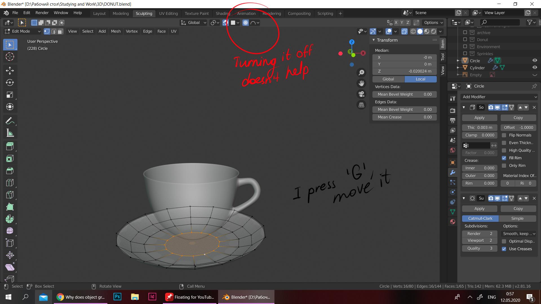Image resolution: width=541 pixels, height=304 pixels.
Task: Switch to Shading workspace tab
Action: [223, 14]
